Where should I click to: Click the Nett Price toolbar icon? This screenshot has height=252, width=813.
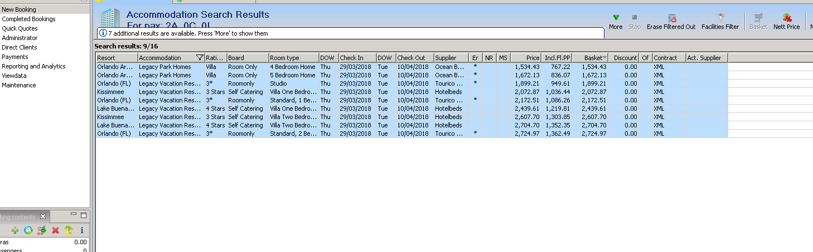(786, 22)
